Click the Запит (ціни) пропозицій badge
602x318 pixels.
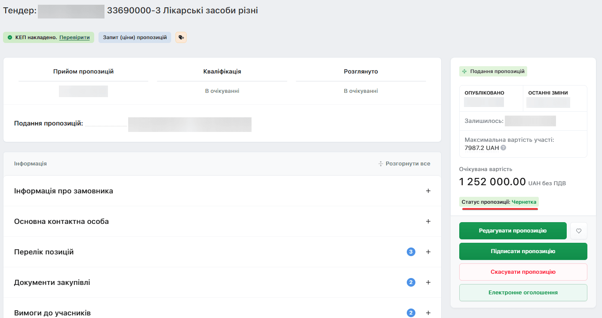pyautogui.click(x=135, y=37)
